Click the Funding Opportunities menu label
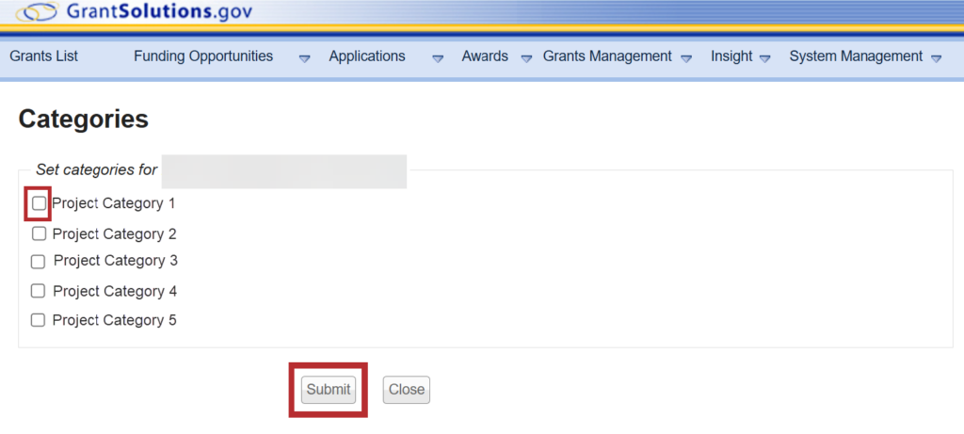 pos(203,56)
